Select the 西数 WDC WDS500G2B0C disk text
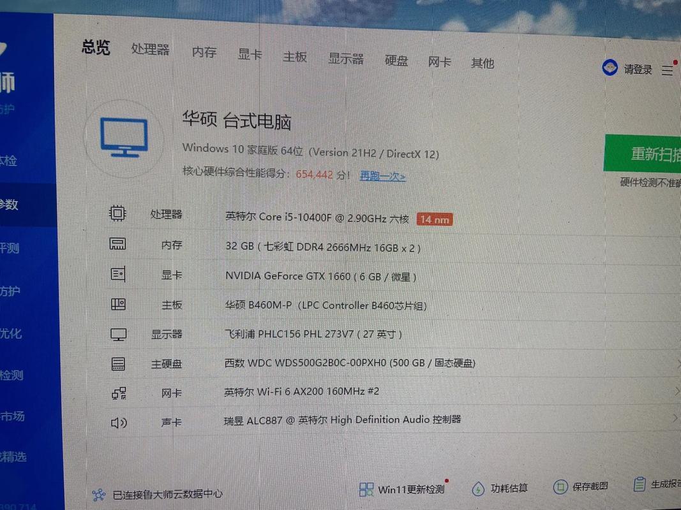 click(350, 363)
